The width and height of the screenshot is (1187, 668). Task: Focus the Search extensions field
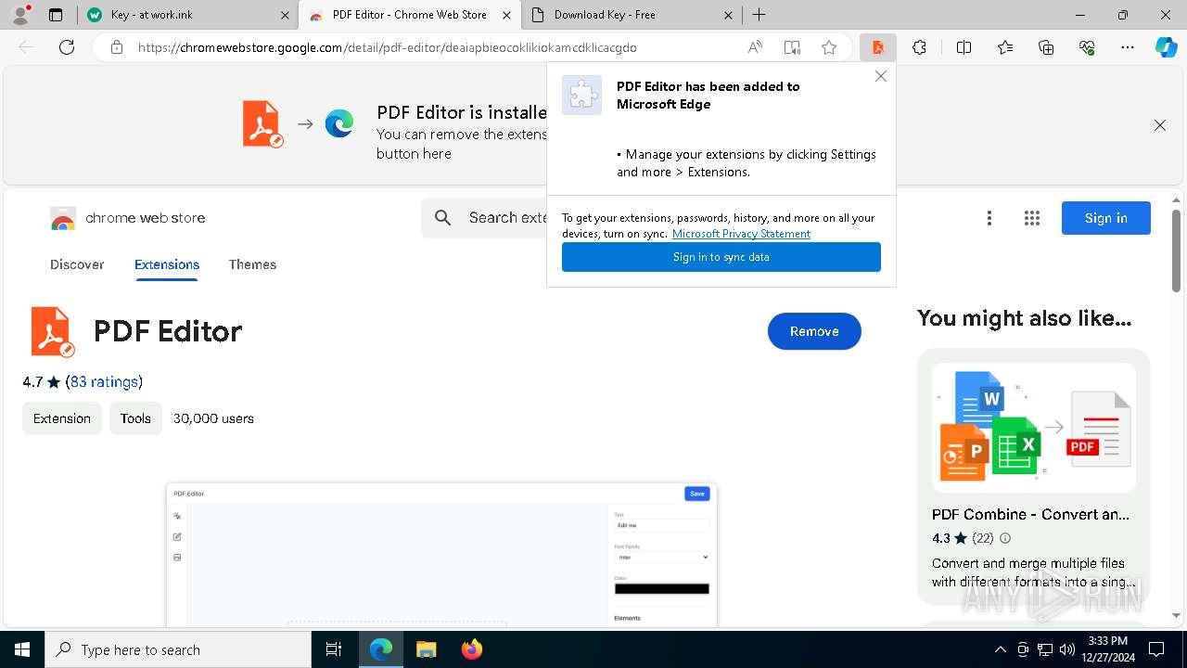[x=484, y=218]
